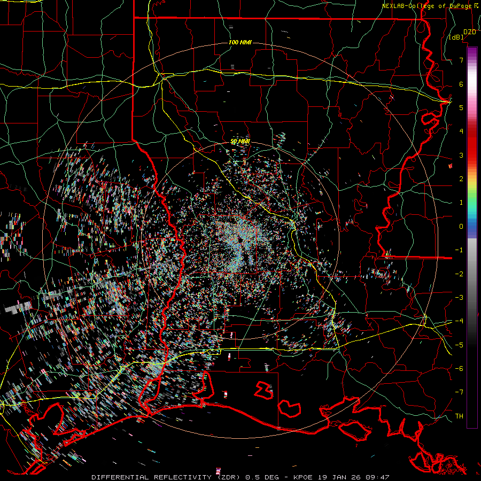Click the '-2' value on the legend

tap(459, 274)
